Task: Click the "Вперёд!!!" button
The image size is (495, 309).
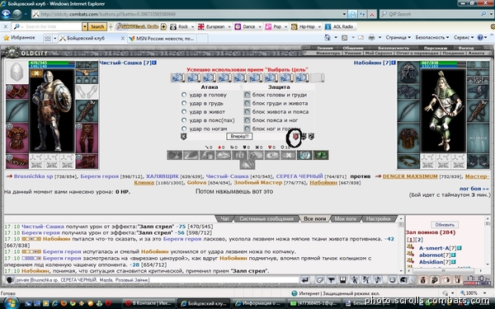Action: (x=239, y=136)
